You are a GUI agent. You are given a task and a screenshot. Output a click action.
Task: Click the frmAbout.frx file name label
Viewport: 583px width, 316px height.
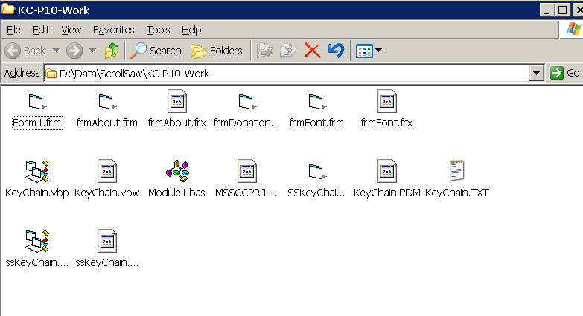click(x=177, y=123)
